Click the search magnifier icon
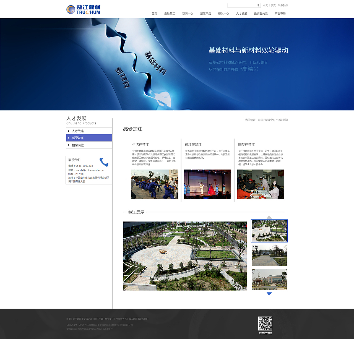Image resolution: width=354 pixels, height=339 pixels. [258, 5]
